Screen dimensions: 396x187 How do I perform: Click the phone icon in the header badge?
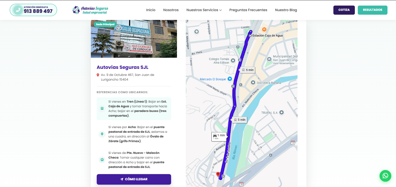18,10
